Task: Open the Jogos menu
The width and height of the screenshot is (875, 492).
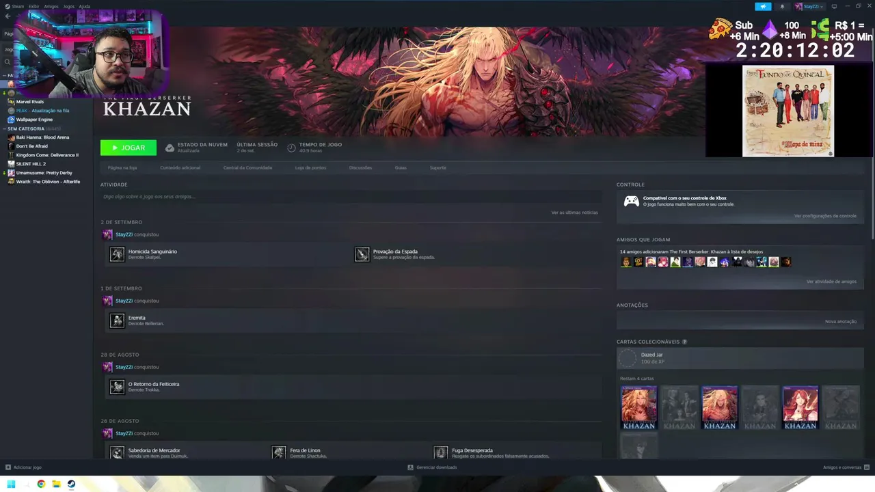Action: [x=69, y=6]
